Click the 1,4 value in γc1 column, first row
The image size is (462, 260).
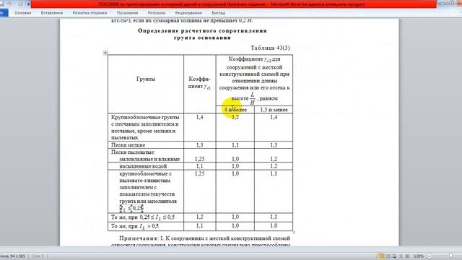click(199, 117)
